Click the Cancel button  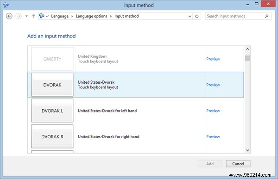point(238,164)
